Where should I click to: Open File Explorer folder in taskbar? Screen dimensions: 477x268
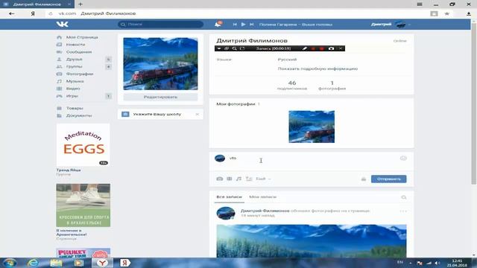[x=57, y=263]
